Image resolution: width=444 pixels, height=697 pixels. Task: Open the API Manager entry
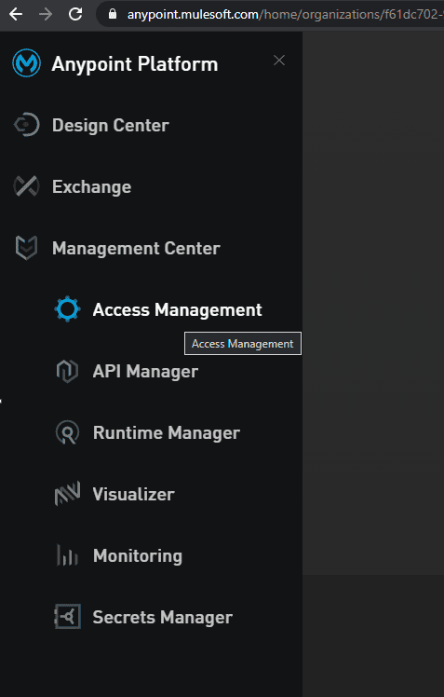145,371
